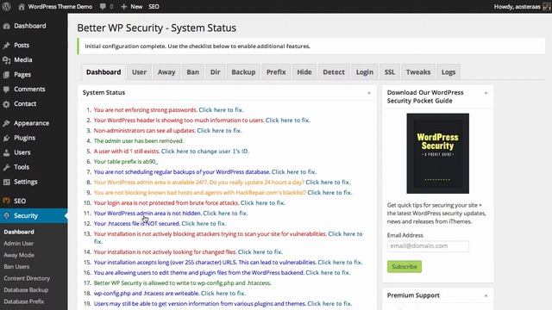Open the Dir tab

pos(215,72)
